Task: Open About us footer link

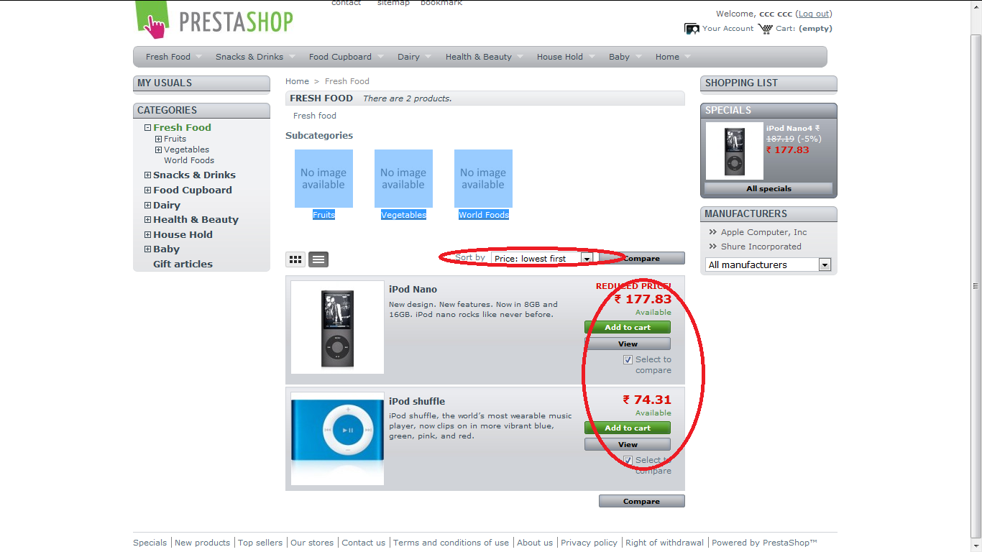Action: (535, 543)
